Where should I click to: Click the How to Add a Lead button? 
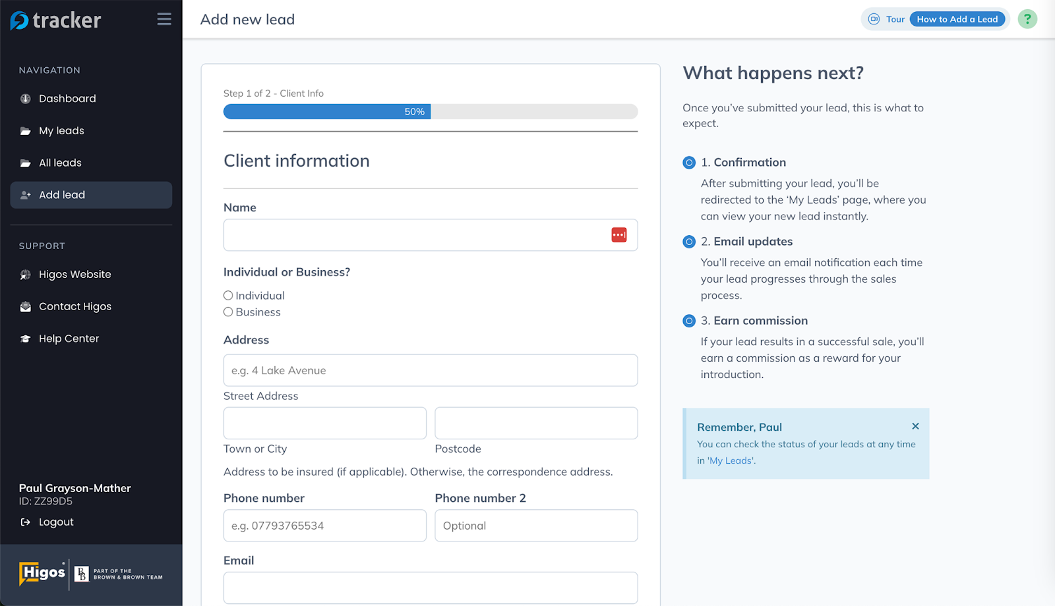[x=957, y=19]
